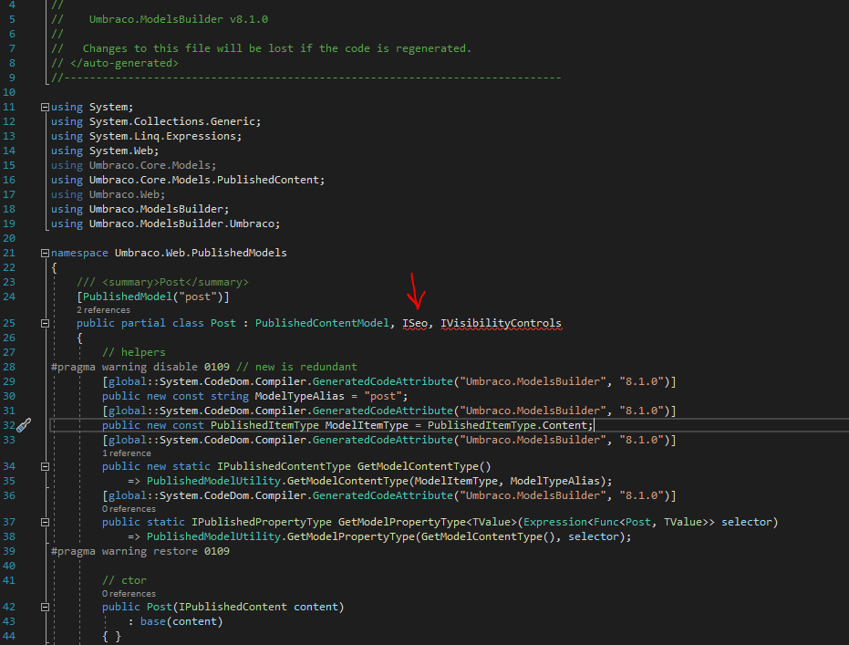Click line number 25 in gutter
The image size is (849, 645).
coord(9,323)
